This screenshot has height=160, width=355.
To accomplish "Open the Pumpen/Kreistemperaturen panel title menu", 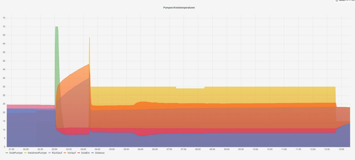I will (x=179, y=7).
